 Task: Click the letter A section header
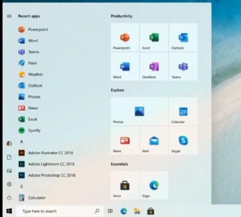tap(21, 141)
